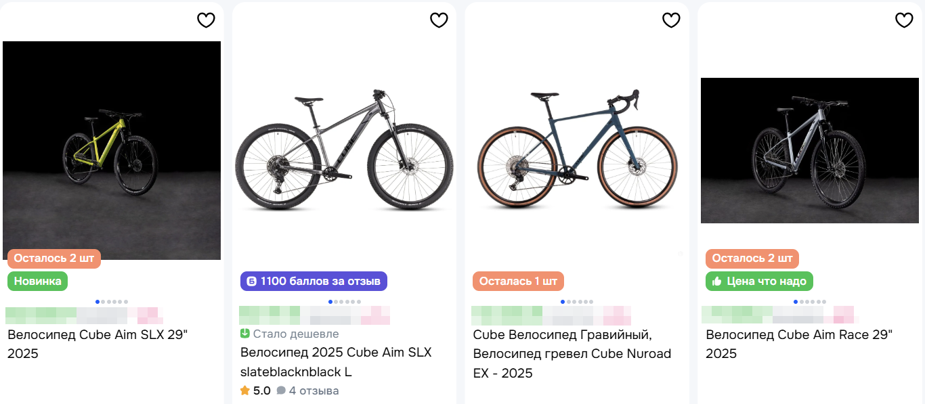Open the grey Cube Aim SLX photo

(344, 149)
